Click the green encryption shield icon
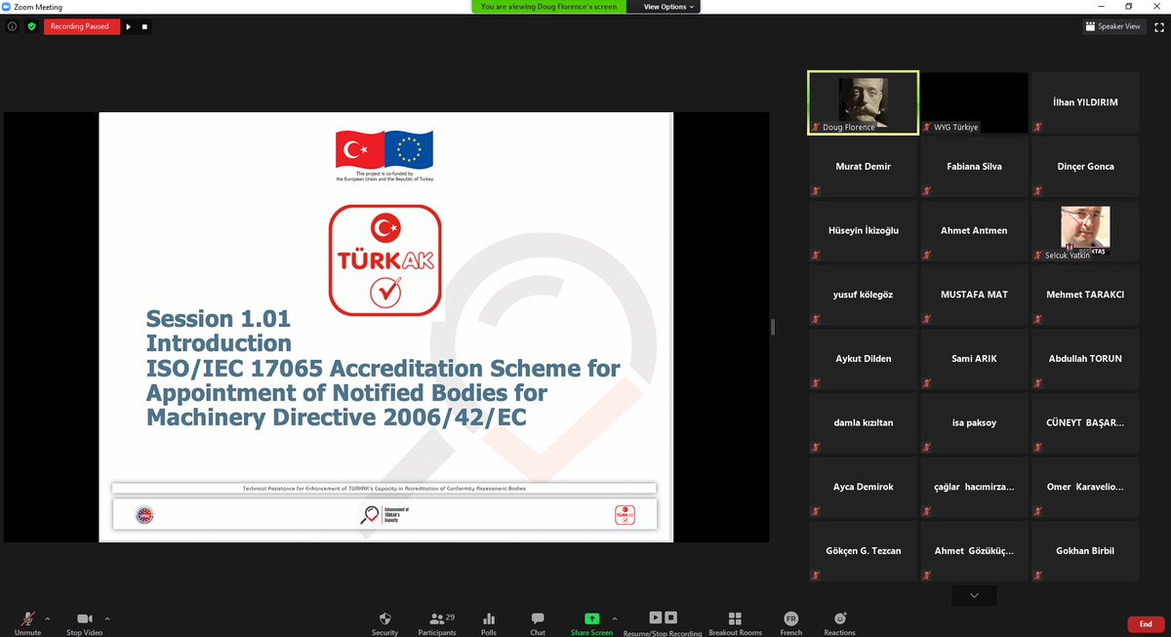 [x=31, y=26]
